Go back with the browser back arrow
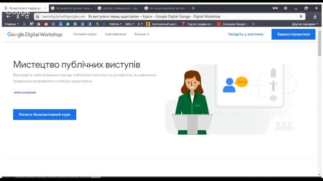This screenshot has height=181, width=323. tap(8, 17)
